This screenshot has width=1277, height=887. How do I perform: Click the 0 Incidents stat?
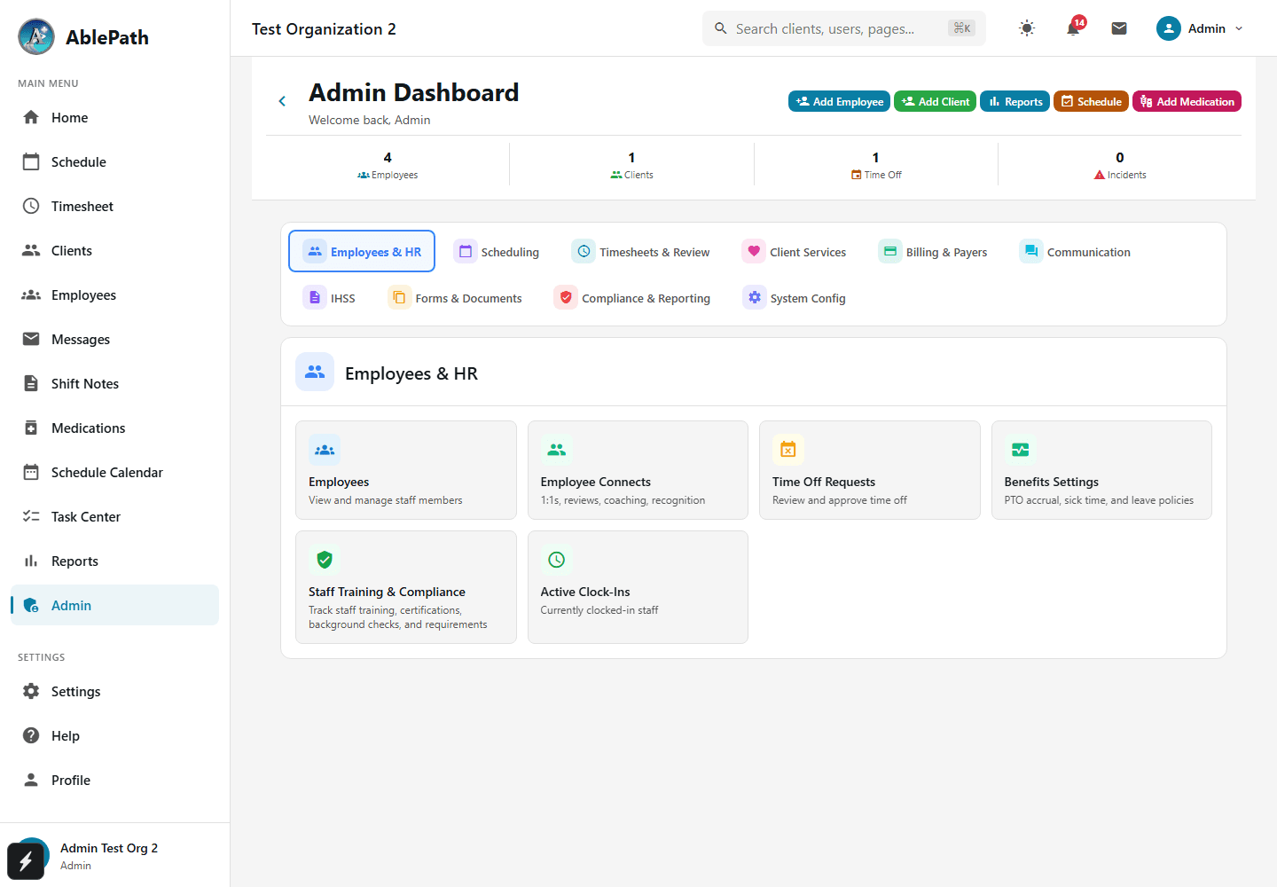tap(1120, 165)
